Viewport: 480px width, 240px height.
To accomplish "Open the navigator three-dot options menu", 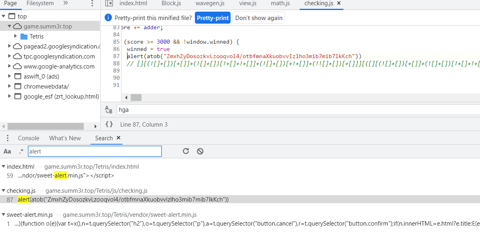I will [93, 4].
